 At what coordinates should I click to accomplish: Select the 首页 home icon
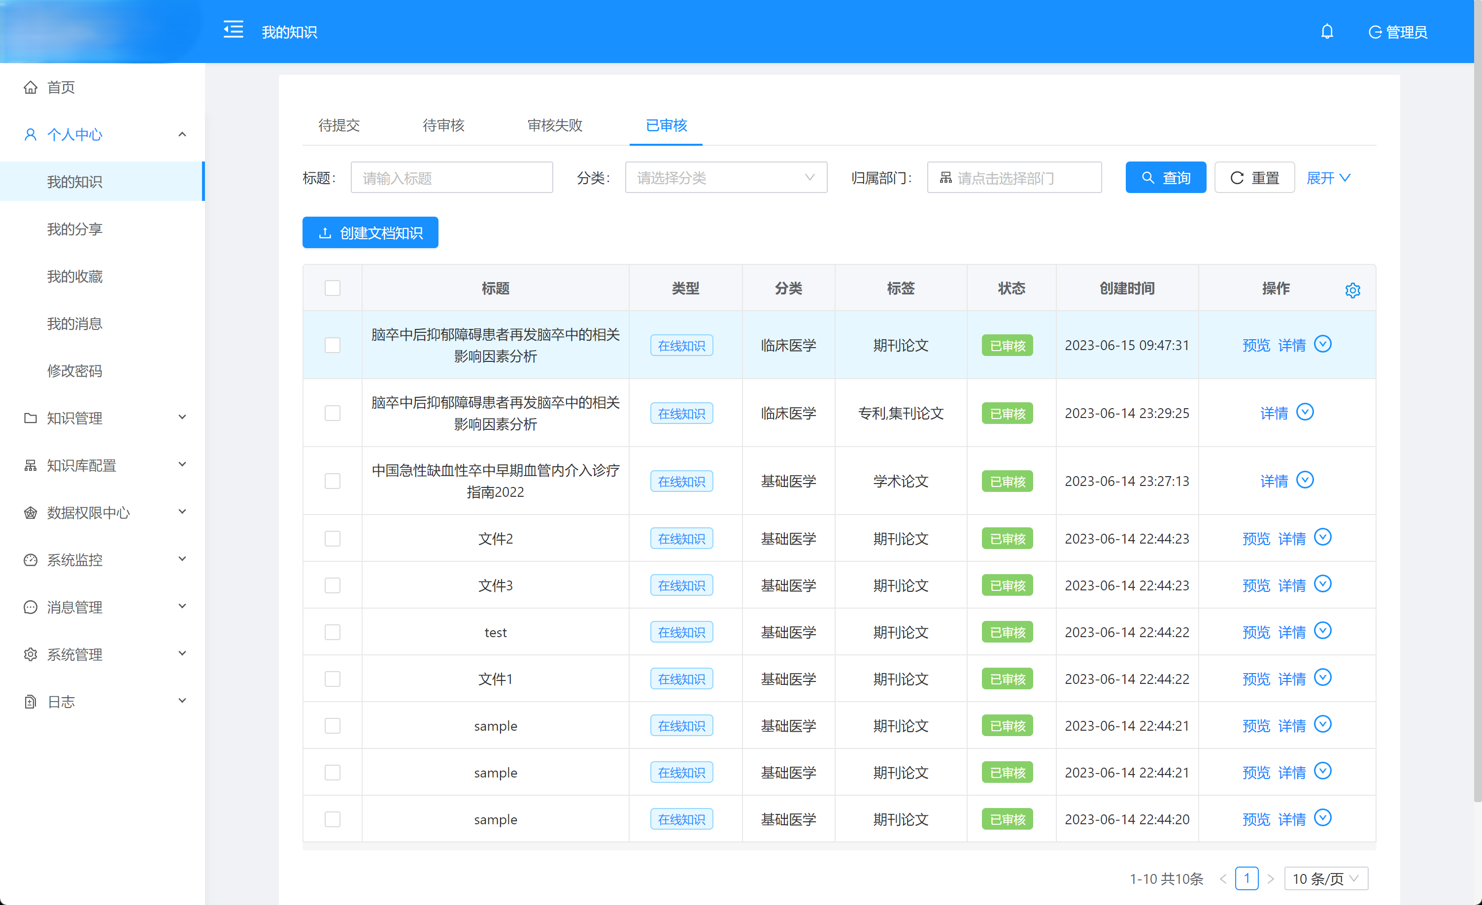tap(31, 87)
